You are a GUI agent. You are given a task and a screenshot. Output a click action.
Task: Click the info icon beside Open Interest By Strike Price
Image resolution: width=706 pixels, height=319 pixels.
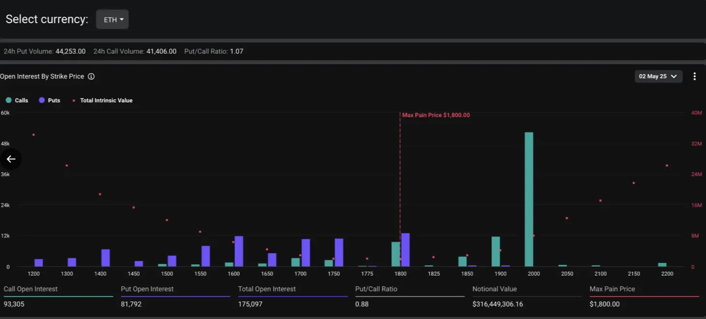[90, 76]
